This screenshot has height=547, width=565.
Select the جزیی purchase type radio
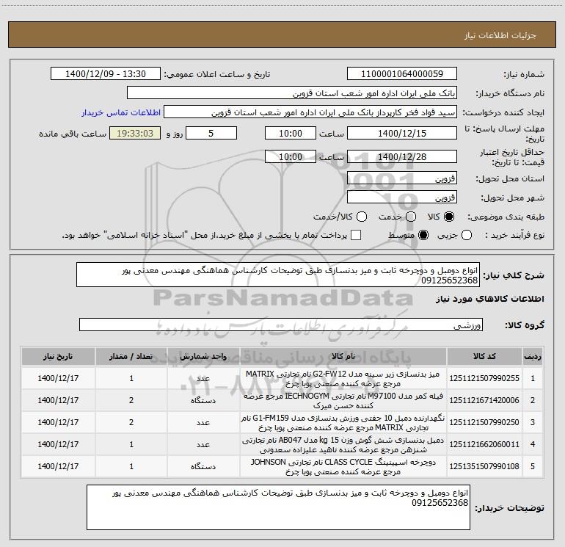[x=467, y=235]
